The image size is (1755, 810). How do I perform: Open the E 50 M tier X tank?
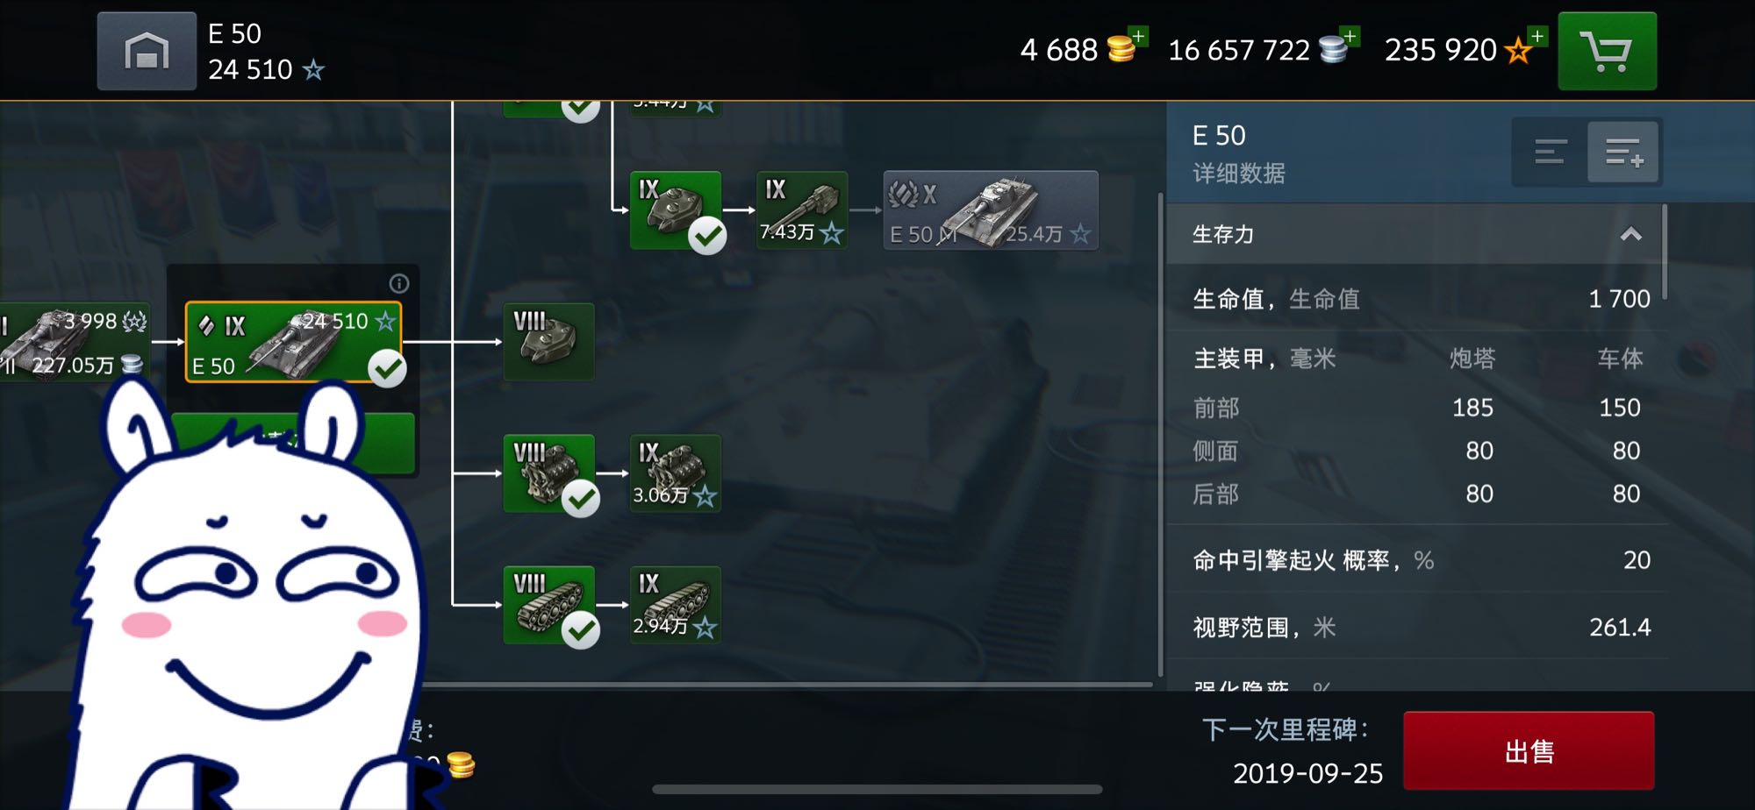coord(991,210)
